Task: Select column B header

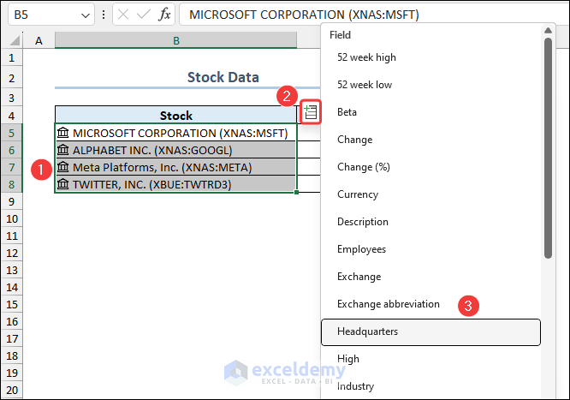Action: (x=175, y=40)
